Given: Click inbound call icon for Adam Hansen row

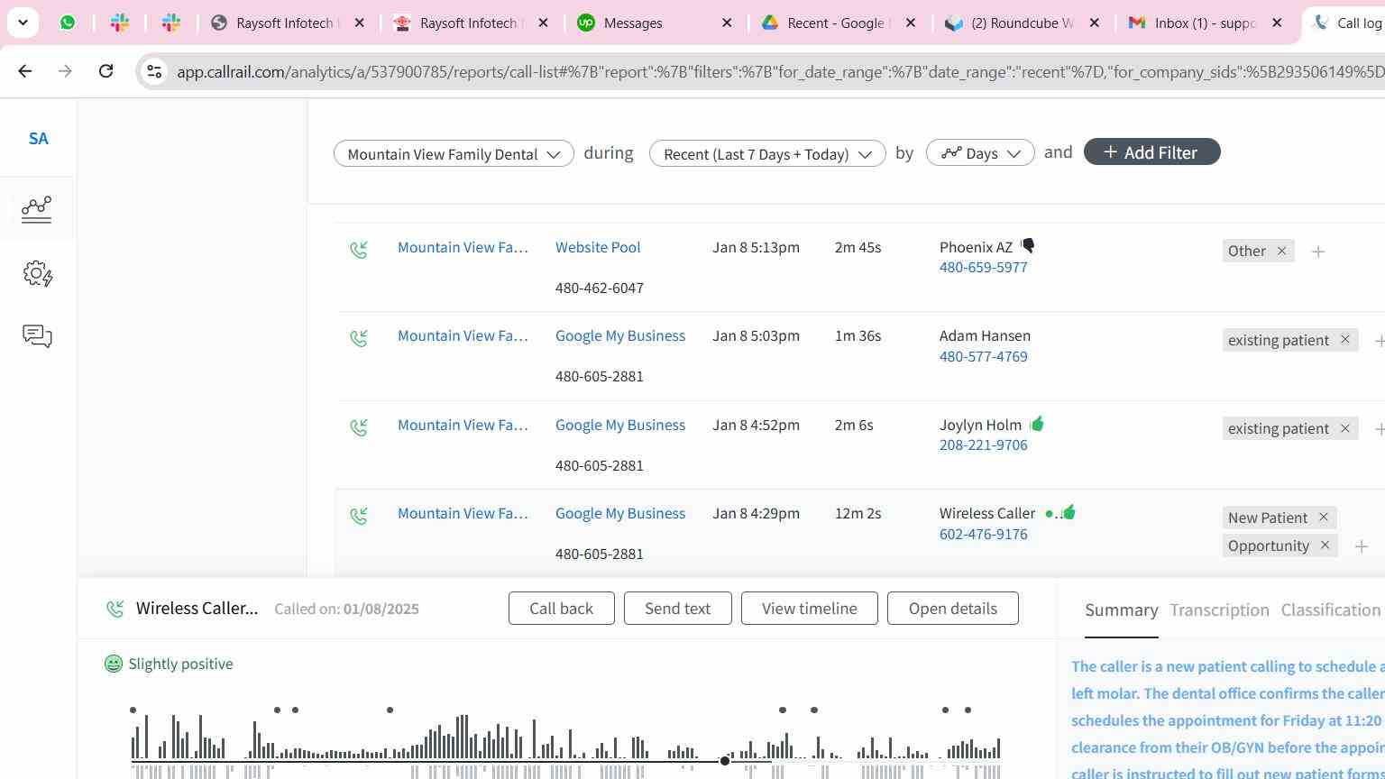Looking at the screenshot, I should point(359,338).
